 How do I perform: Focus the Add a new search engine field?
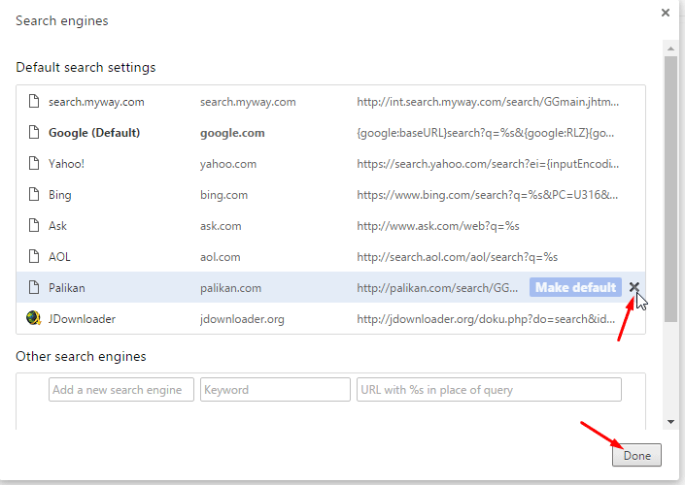[x=121, y=390]
